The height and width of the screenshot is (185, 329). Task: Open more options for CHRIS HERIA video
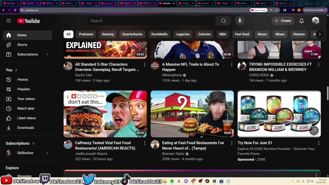point(319,64)
